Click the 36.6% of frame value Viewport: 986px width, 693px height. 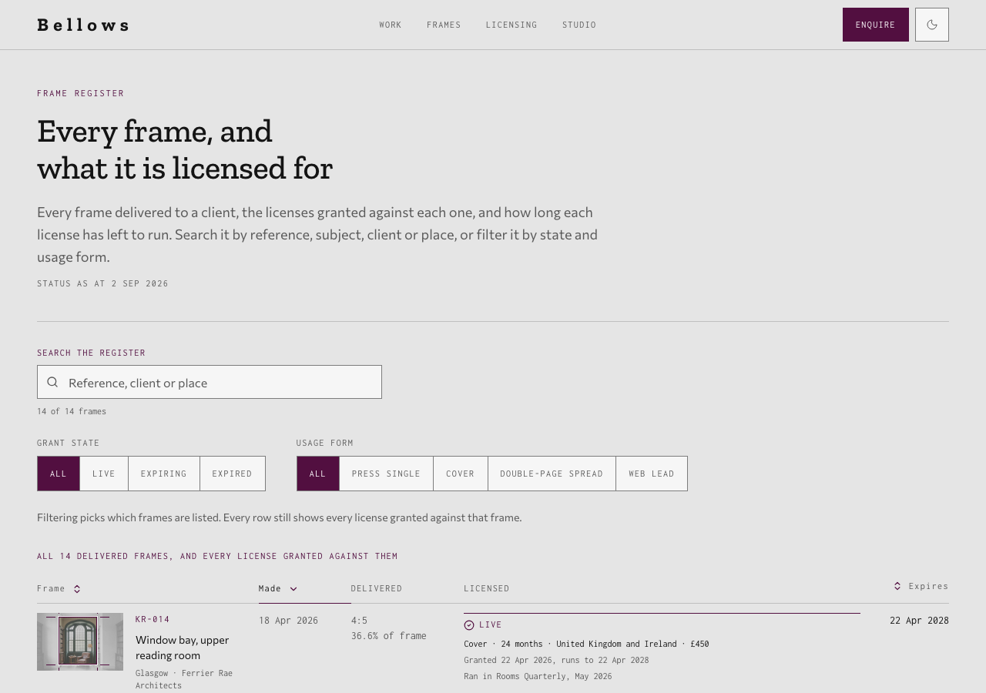click(389, 636)
